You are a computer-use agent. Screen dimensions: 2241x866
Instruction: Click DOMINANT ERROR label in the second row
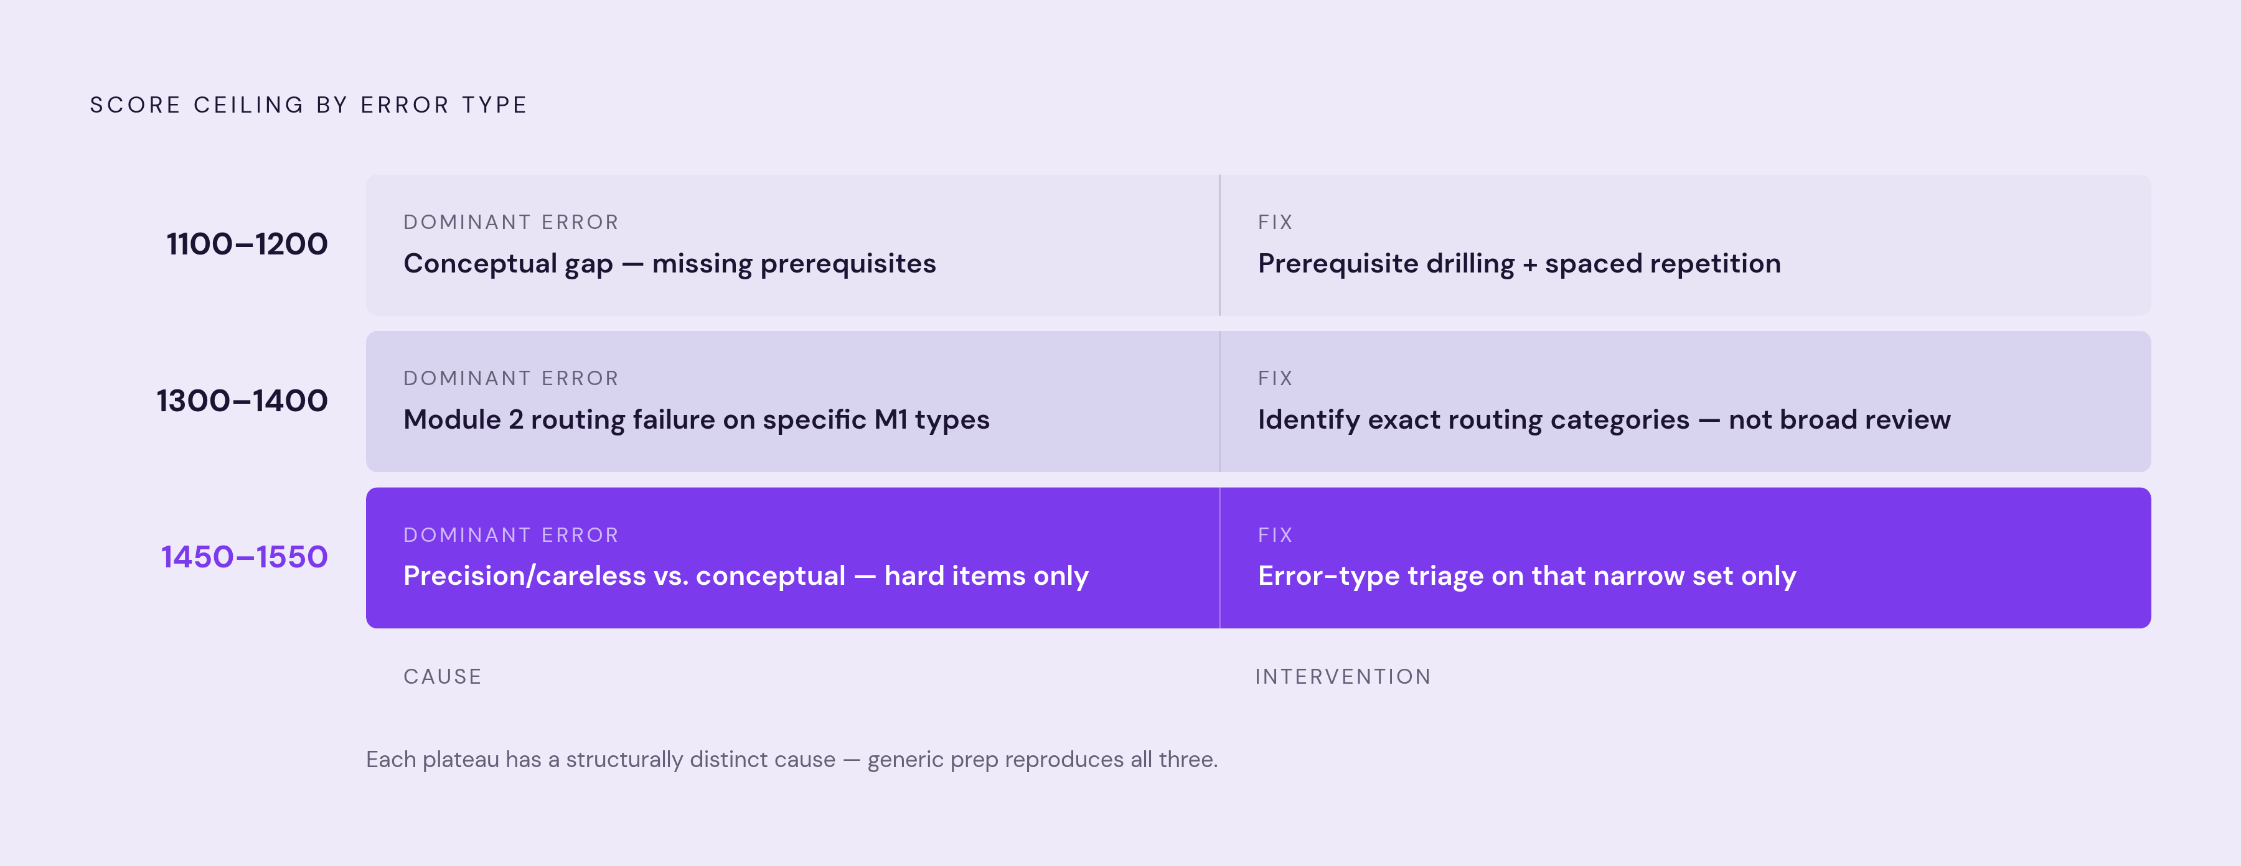[x=510, y=378]
